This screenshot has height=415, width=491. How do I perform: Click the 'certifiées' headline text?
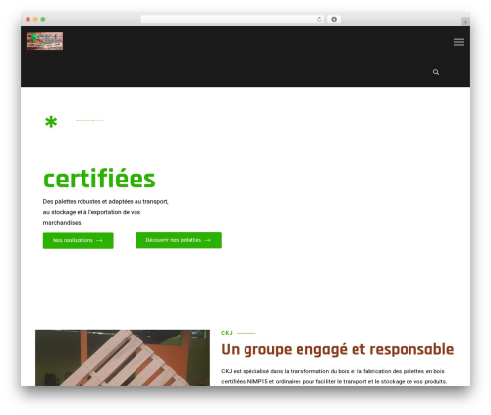coord(99,180)
